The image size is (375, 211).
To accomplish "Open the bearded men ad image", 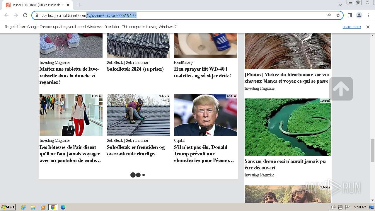I will [288, 194].
